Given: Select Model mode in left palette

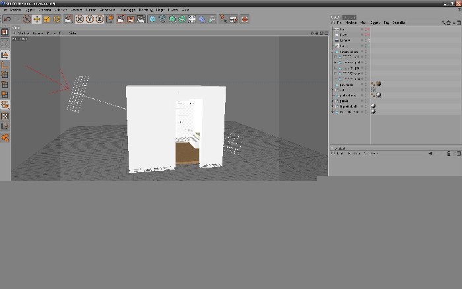Looking at the screenshot, I should [5, 55].
